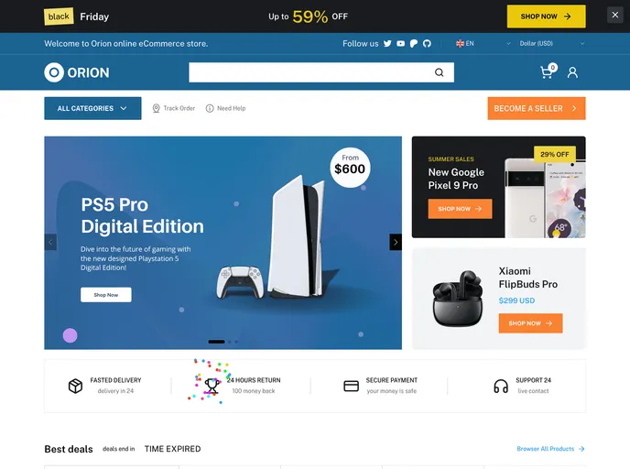Go to previous carousel slide arrow
The width and height of the screenshot is (630, 469).
pos(50,242)
